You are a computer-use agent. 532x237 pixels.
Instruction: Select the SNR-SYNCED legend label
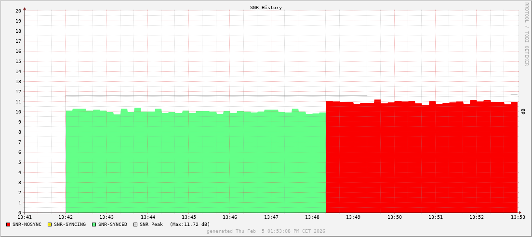click(x=113, y=225)
